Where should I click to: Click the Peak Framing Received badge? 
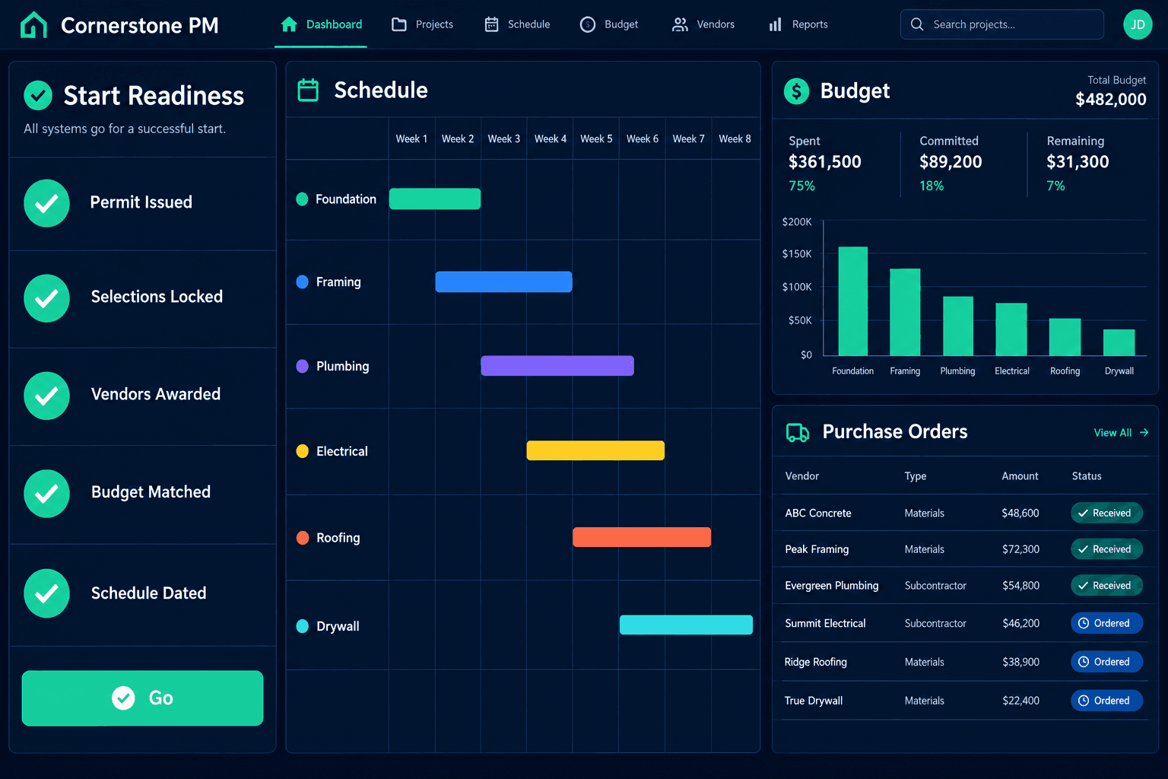pyautogui.click(x=1106, y=549)
